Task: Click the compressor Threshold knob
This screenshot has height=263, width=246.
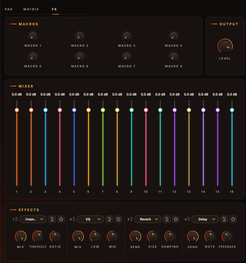Action: 38,236
